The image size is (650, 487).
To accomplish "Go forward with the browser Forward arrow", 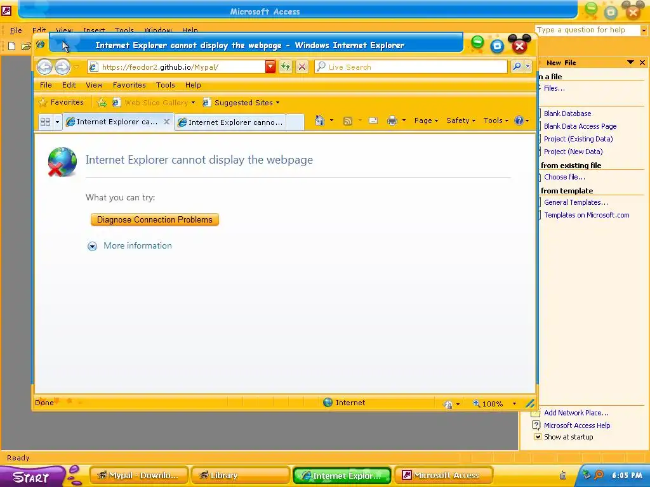I will tap(63, 67).
